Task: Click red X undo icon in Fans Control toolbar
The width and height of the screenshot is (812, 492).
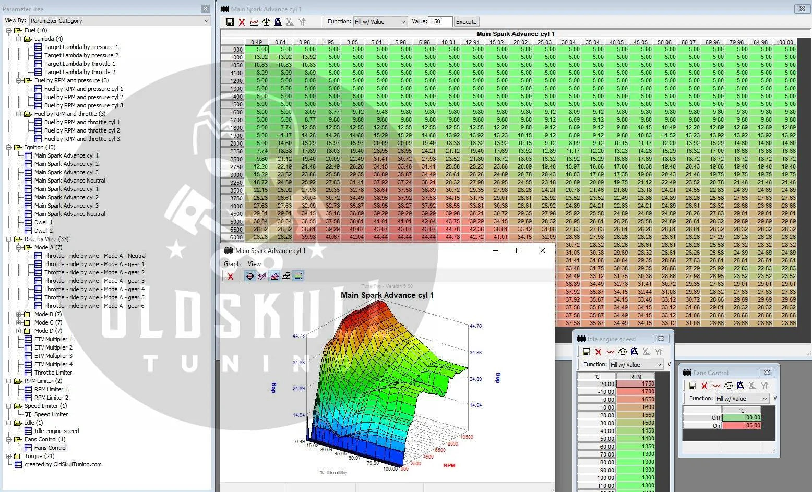Action: [704, 386]
